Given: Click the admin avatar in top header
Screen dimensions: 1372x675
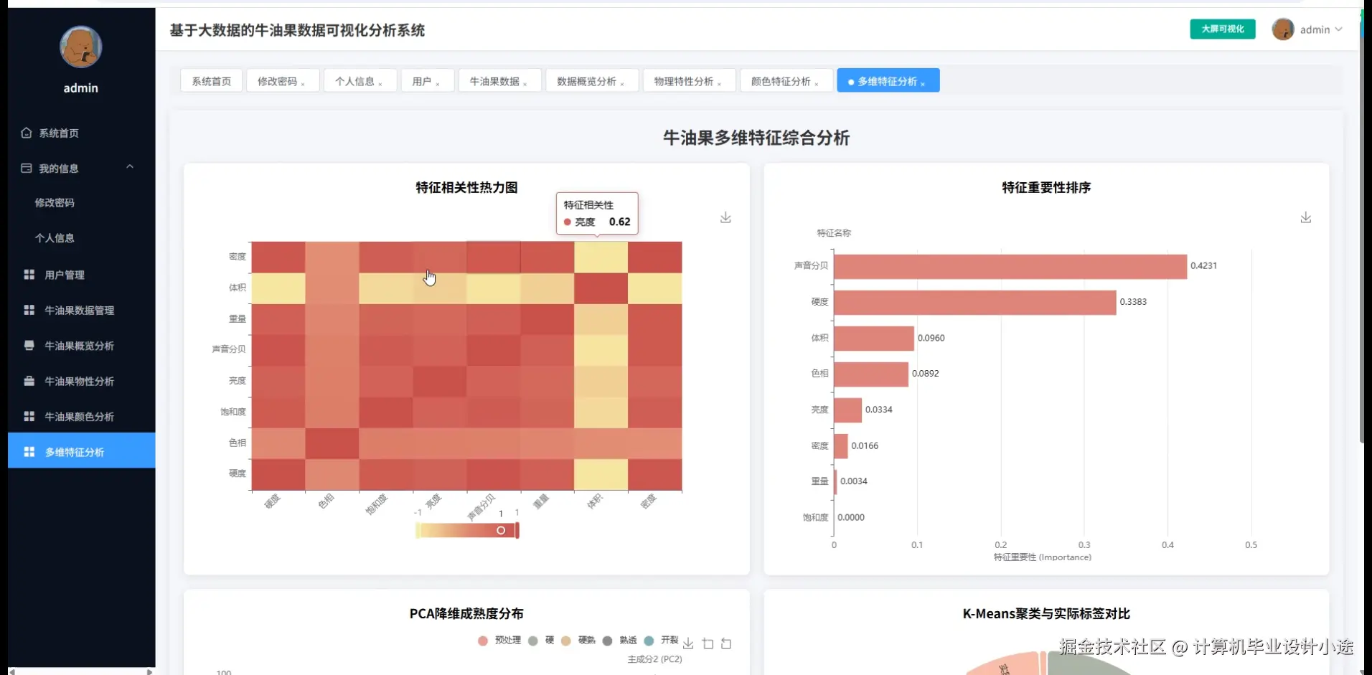Looking at the screenshot, I should click(1282, 29).
